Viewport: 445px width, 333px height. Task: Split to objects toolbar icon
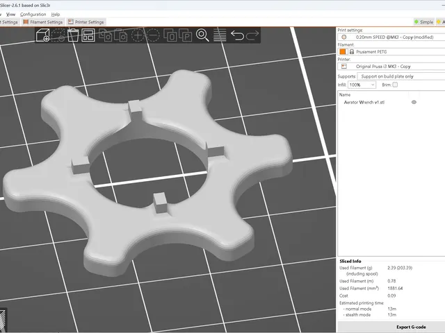click(x=170, y=35)
